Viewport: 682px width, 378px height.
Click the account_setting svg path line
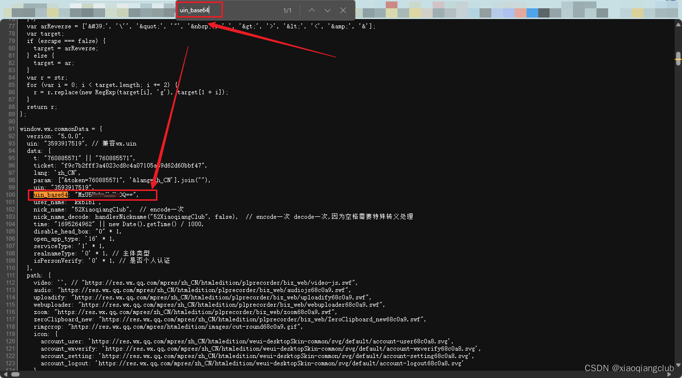point(257,356)
